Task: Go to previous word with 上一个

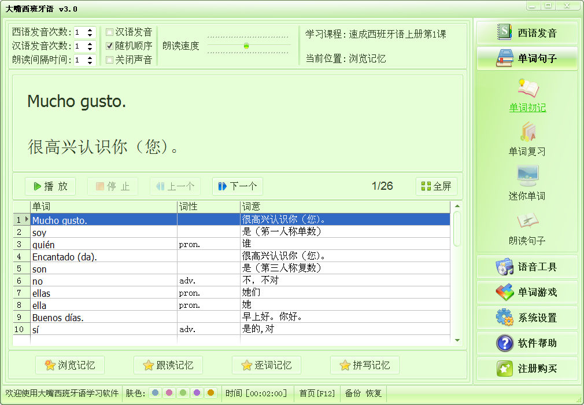Action: 175,186
